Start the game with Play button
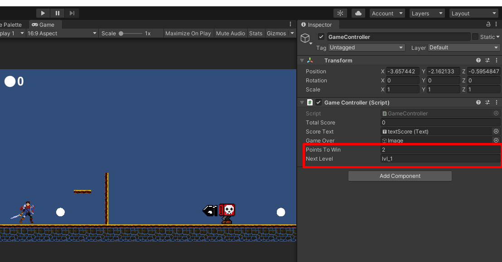502x262 pixels. click(43, 13)
